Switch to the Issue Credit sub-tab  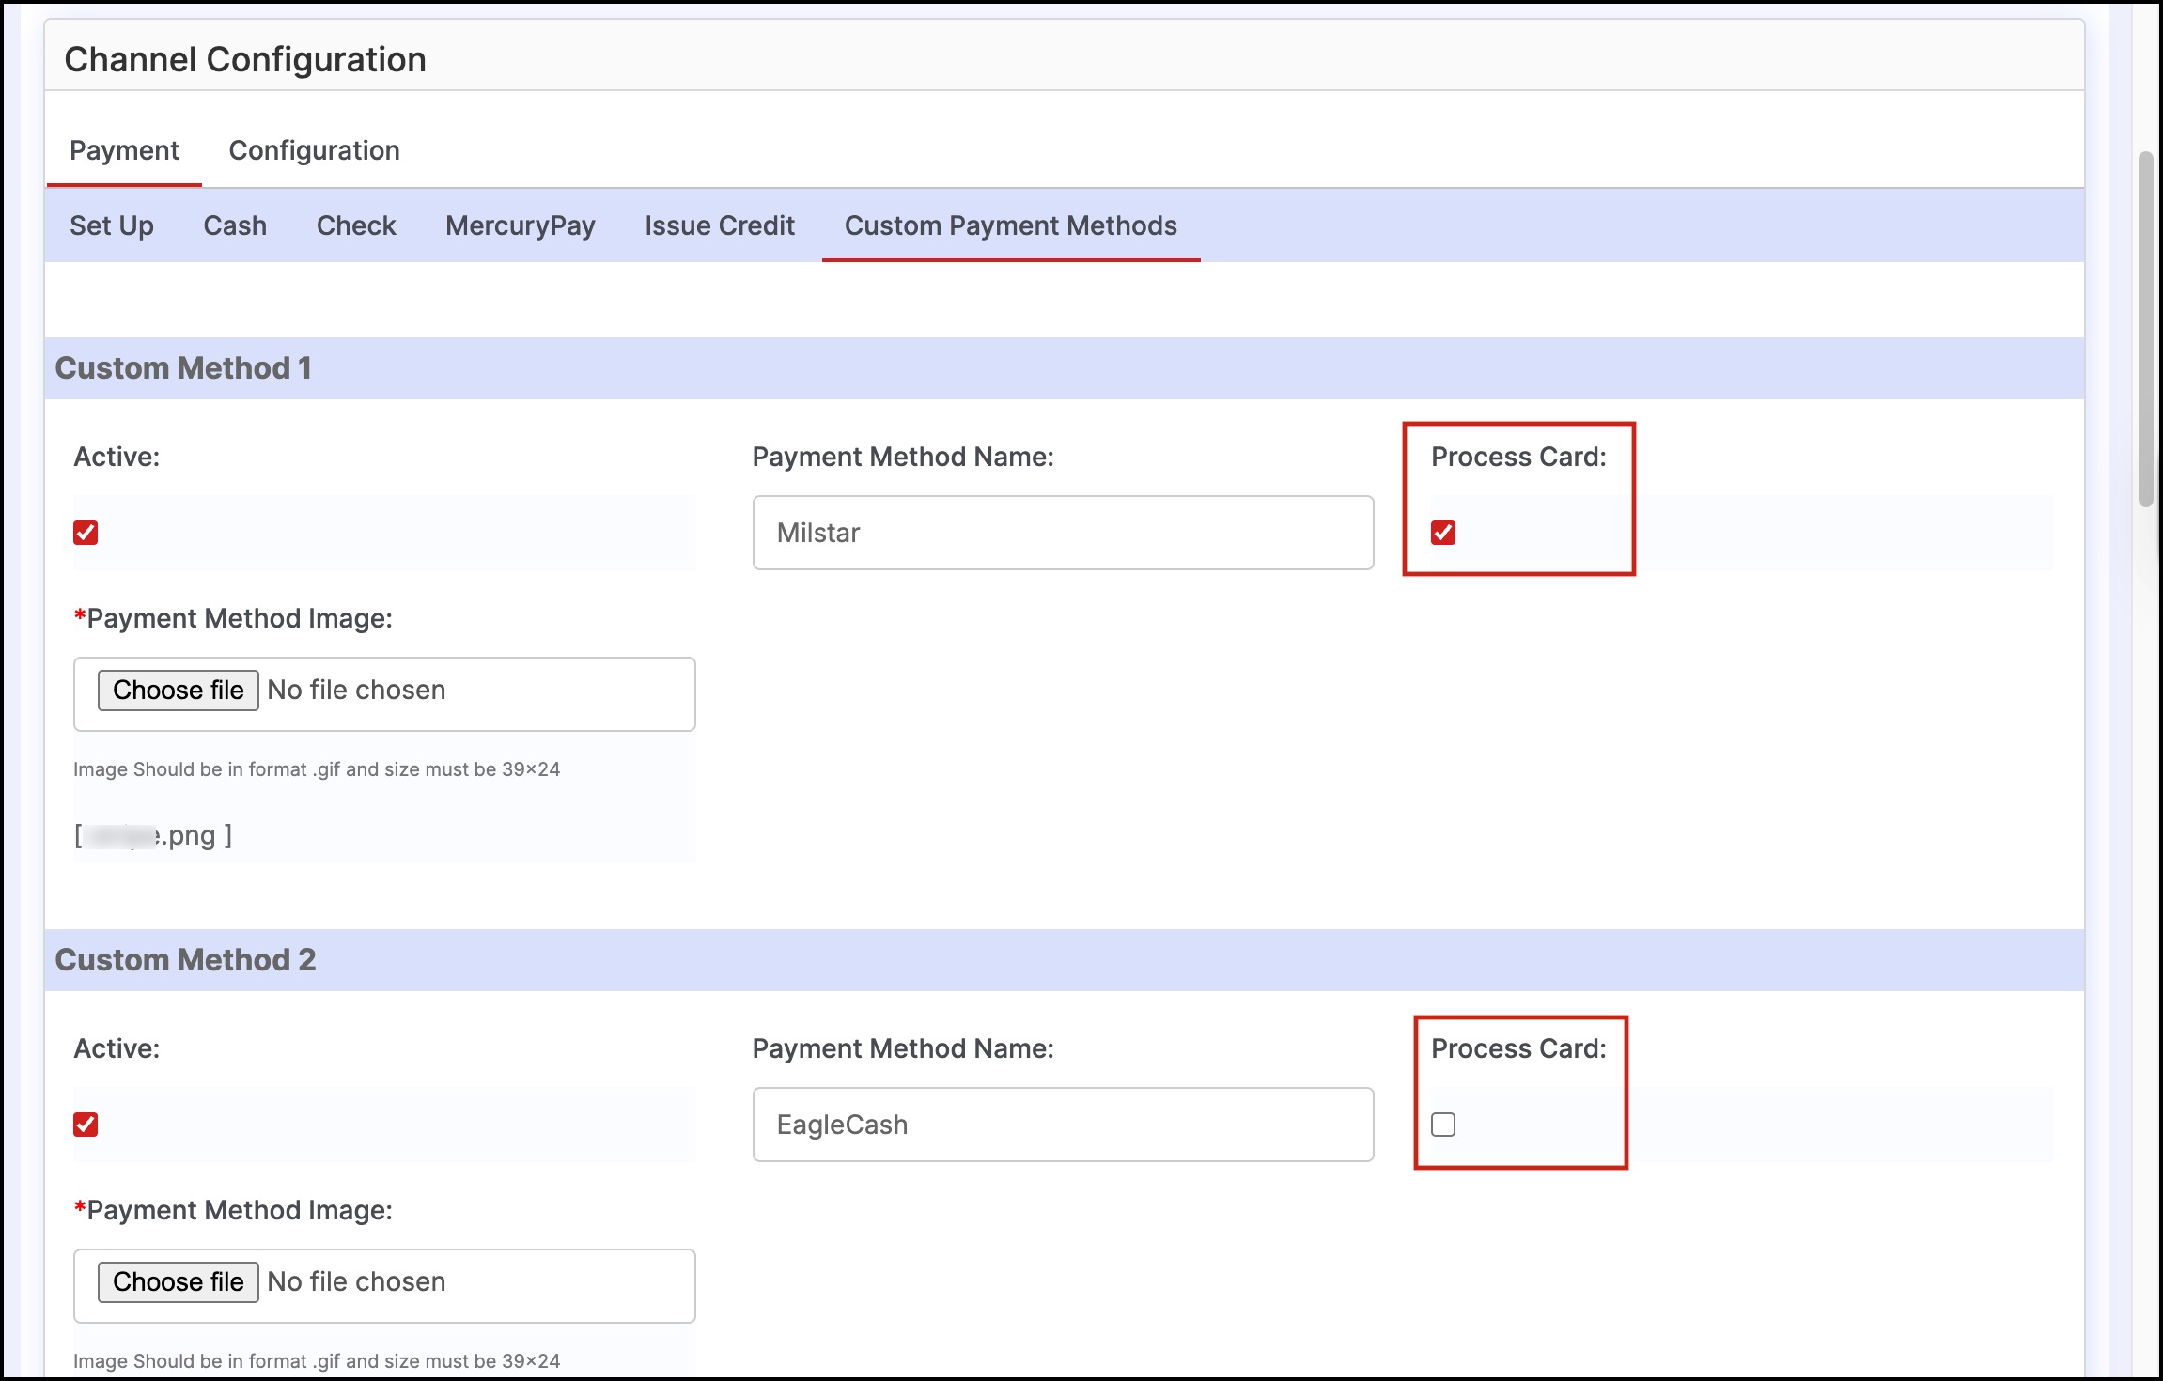coord(720,225)
